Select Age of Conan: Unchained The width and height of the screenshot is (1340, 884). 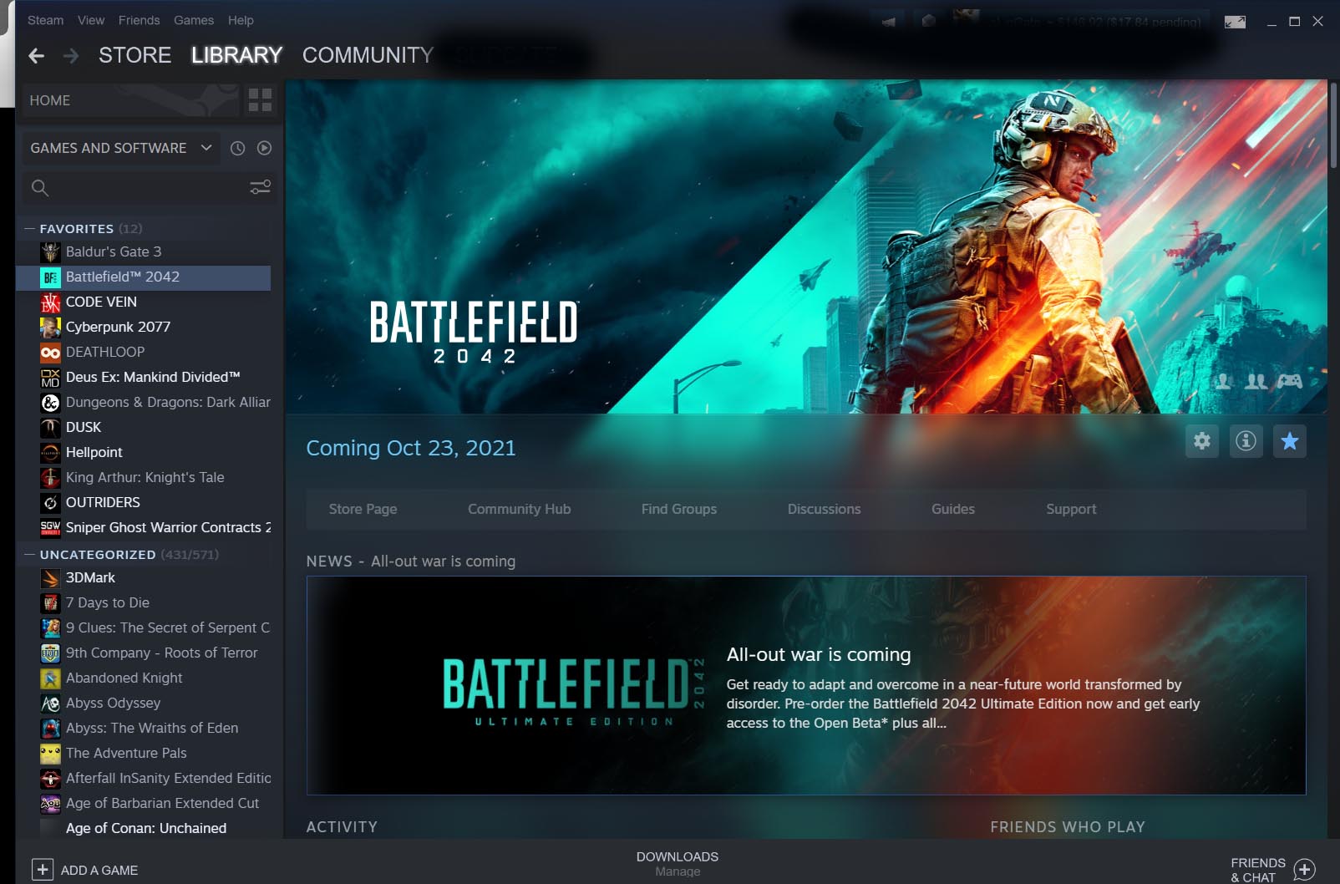143,828
